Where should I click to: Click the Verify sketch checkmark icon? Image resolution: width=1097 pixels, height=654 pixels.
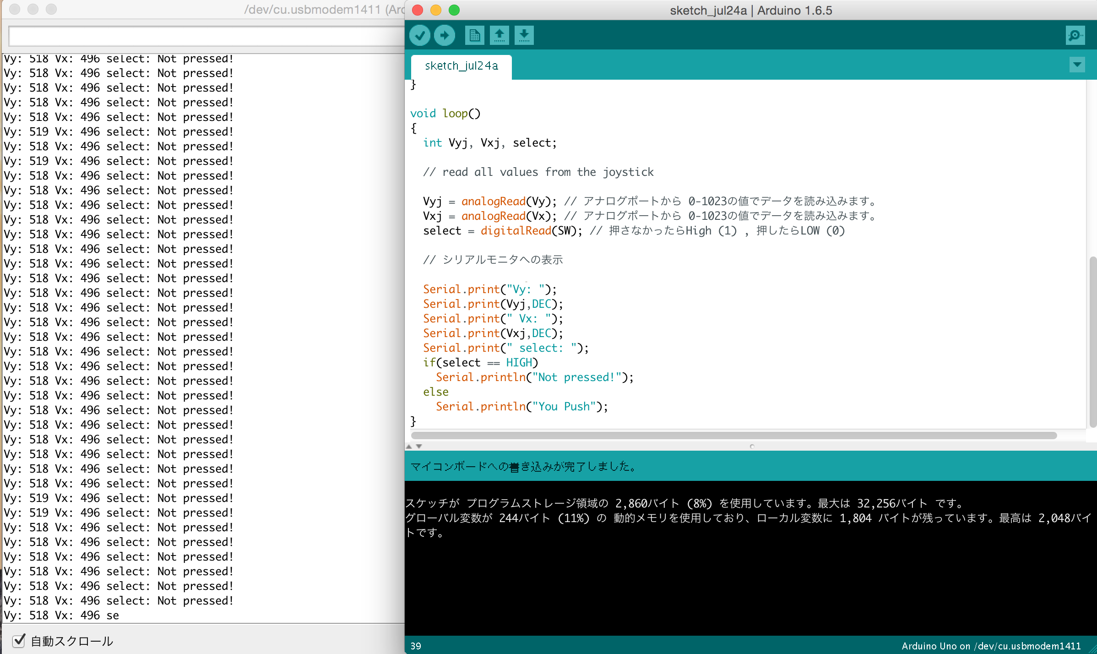click(419, 35)
